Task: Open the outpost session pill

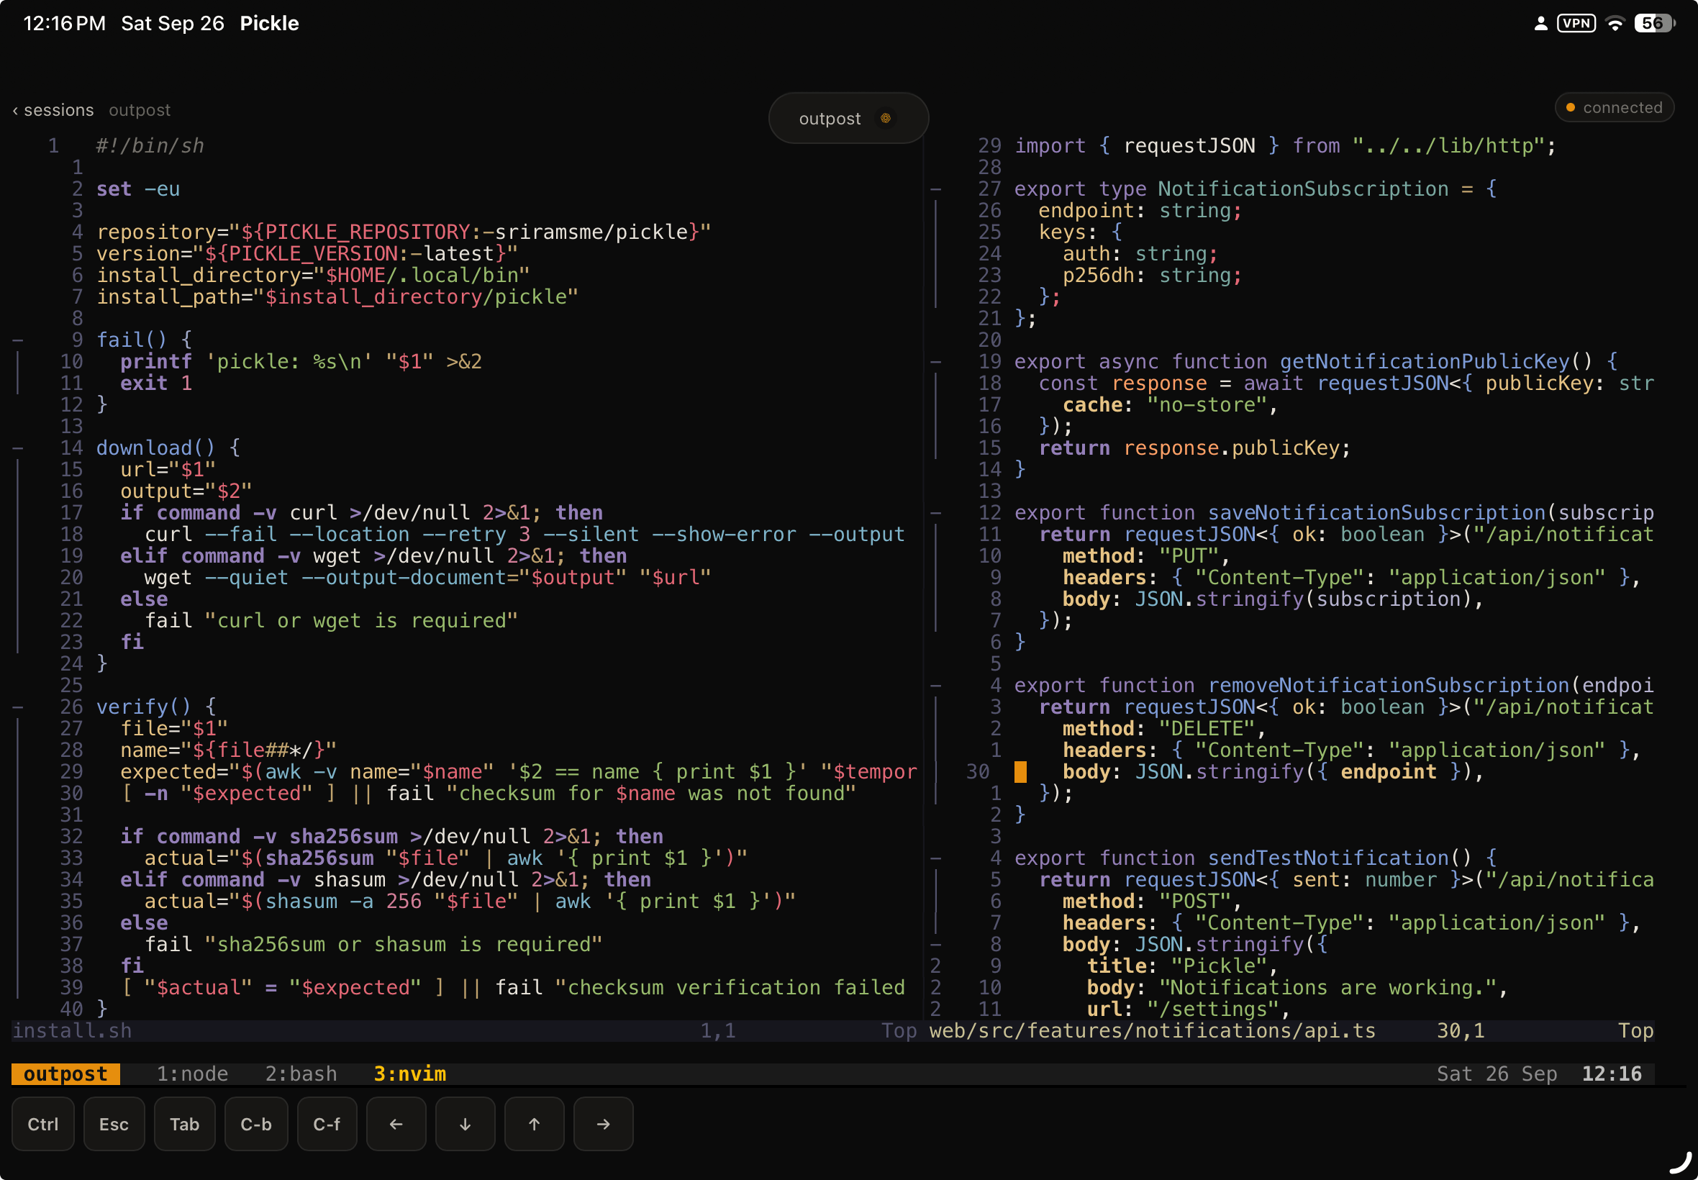Action: 848,118
